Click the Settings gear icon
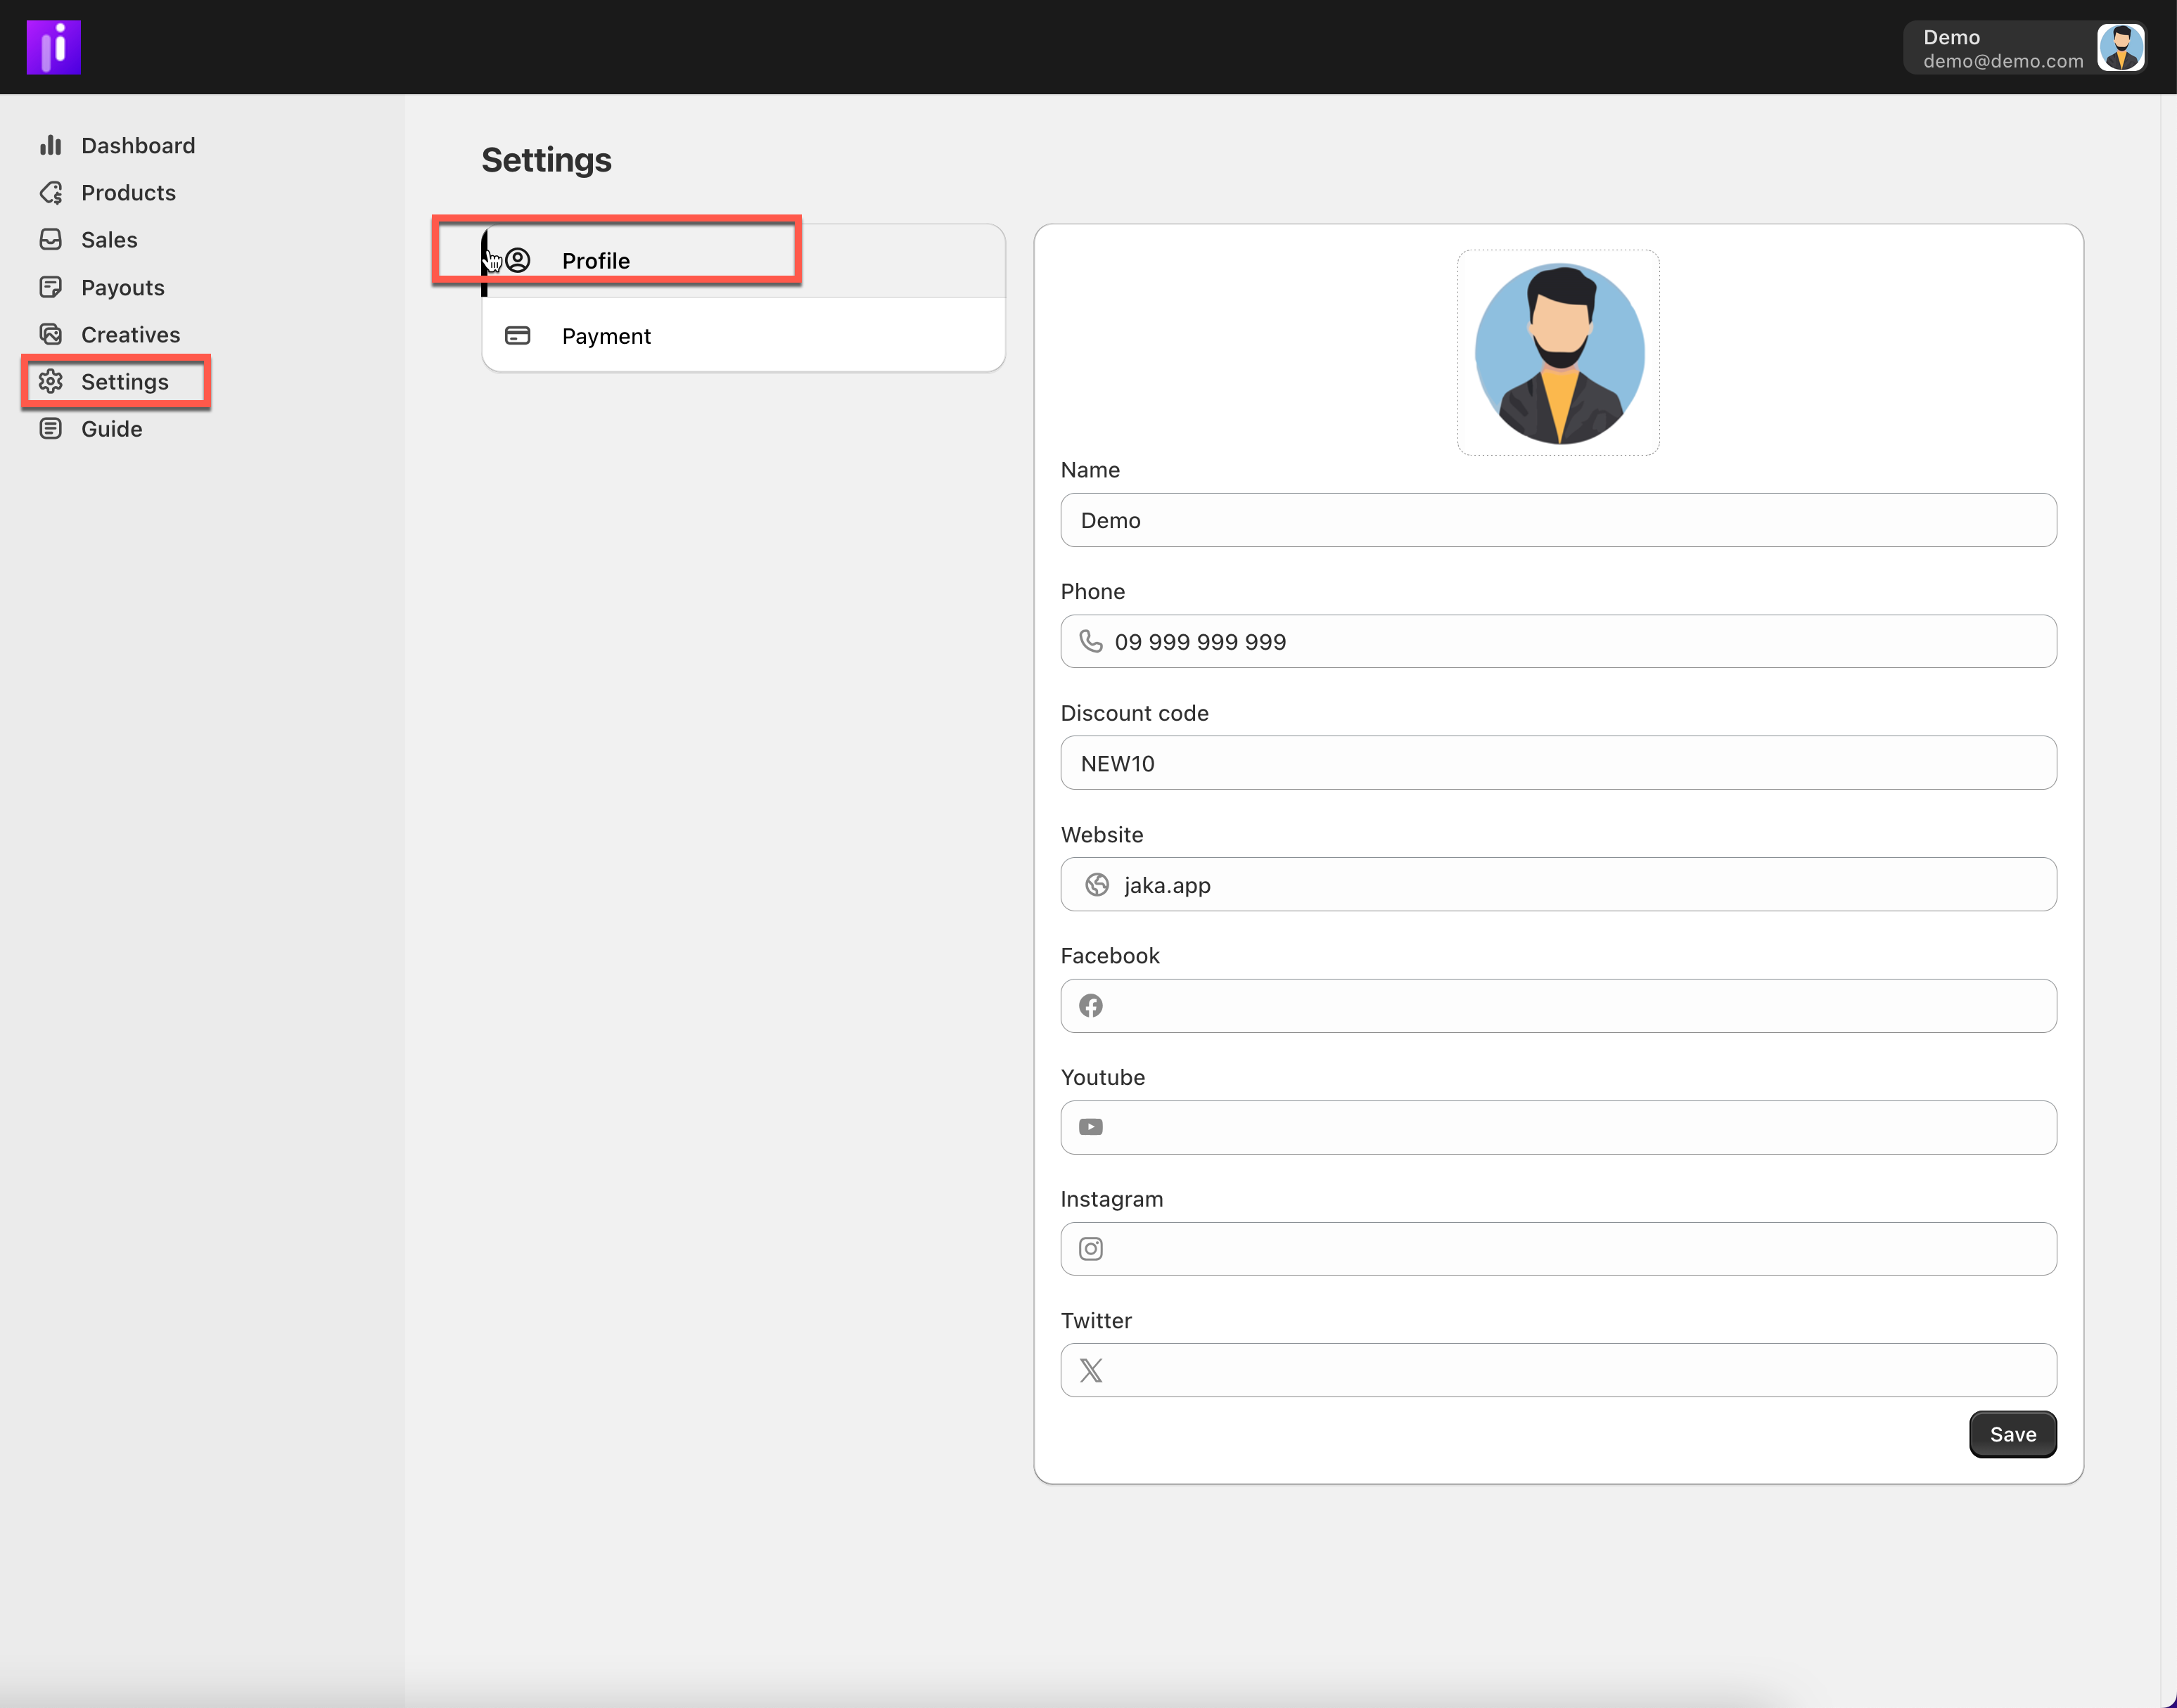This screenshot has width=2177, height=1708. point(51,382)
